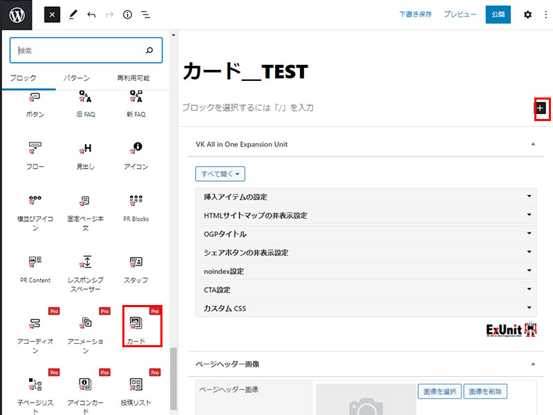Close the block inserter panel
This screenshot has height=415, width=553.
click(53, 15)
